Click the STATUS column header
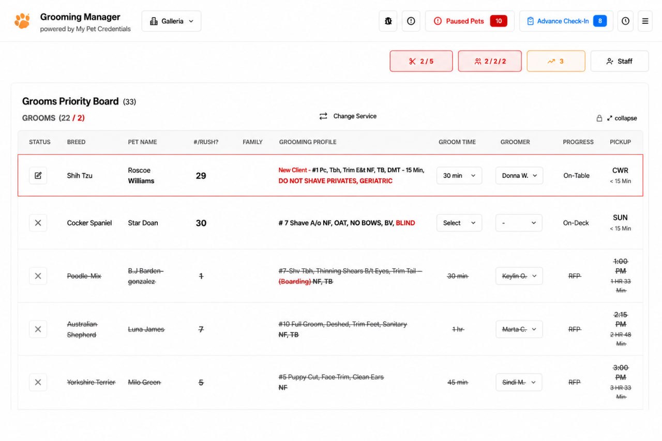Image resolution: width=662 pixels, height=441 pixels. 40,142
